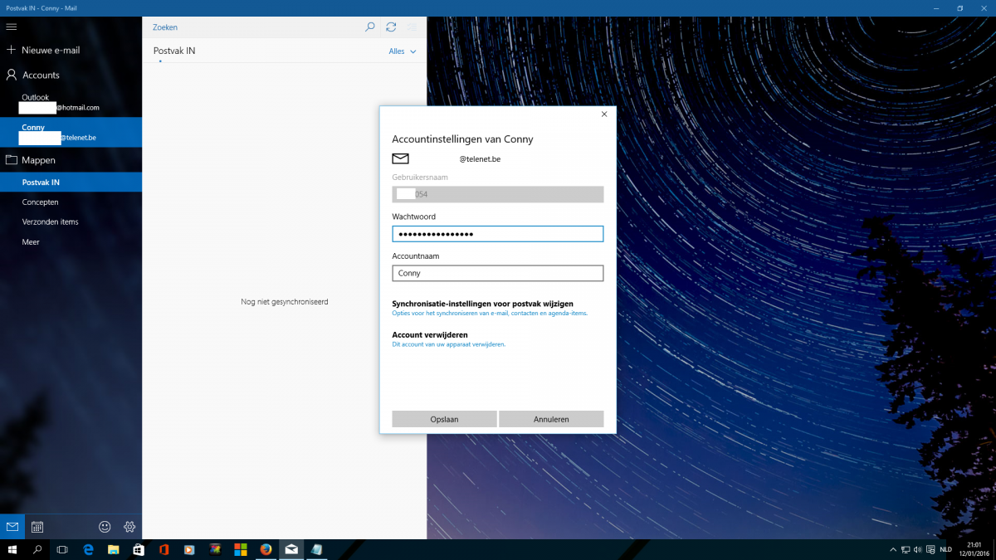Open the Action Center notification icon
The image size is (996, 560).
[x=930, y=549]
